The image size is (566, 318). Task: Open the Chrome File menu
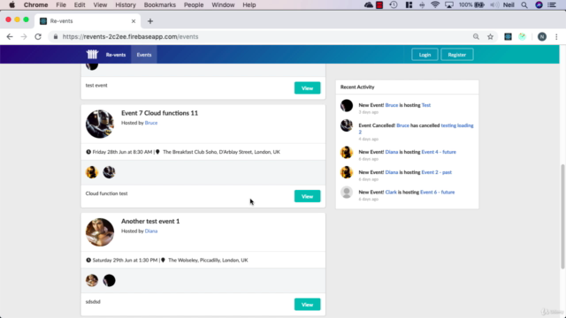(61, 4)
